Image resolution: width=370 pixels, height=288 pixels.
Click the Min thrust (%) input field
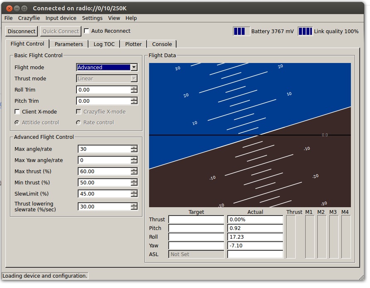104,182
